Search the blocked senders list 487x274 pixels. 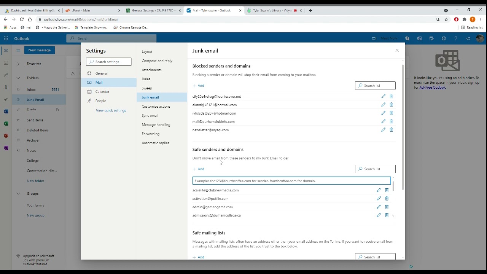point(375,86)
